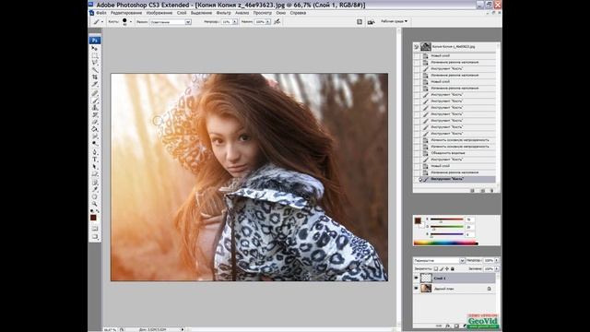The image size is (590, 332).
Task: Select the Quick Selection tool
Action: [x=94, y=70]
